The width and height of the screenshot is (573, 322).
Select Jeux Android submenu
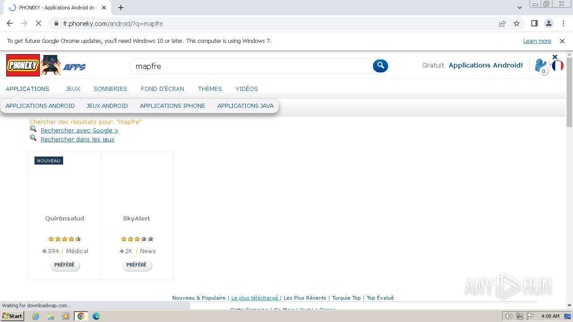(107, 106)
